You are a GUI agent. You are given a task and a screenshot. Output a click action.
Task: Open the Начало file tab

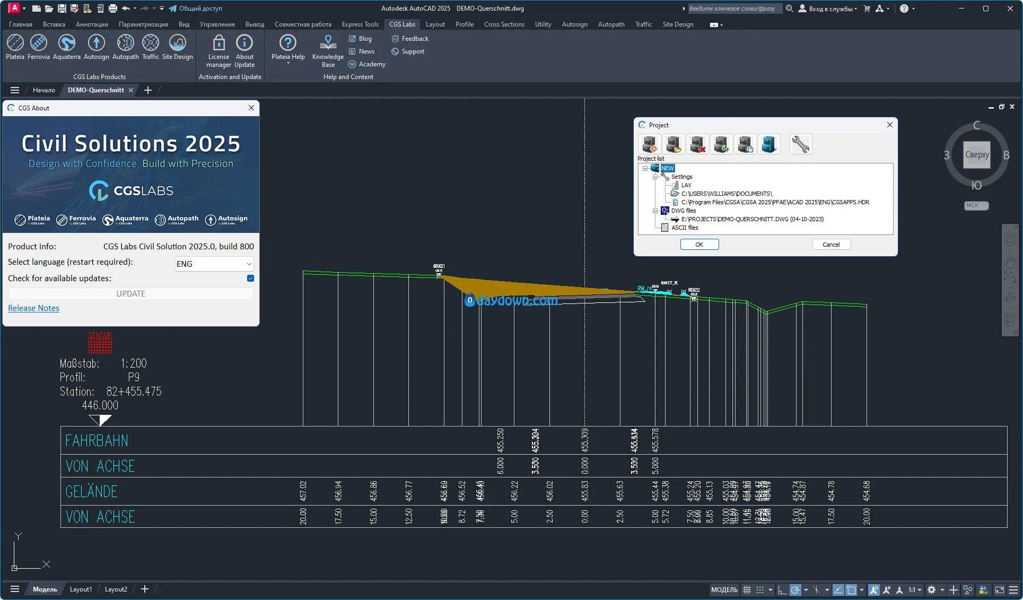tap(43, 90)
